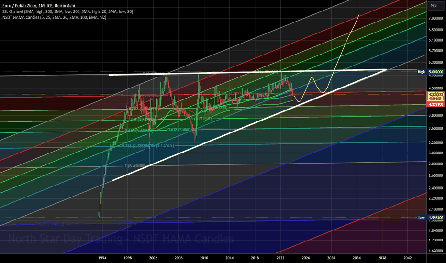Click the 2022 time axis label

pyautogui.click(x=280, y=258)
